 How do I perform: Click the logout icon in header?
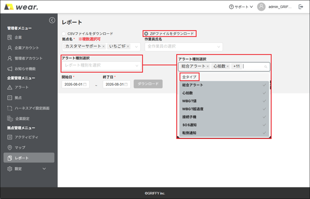[301, 7]
